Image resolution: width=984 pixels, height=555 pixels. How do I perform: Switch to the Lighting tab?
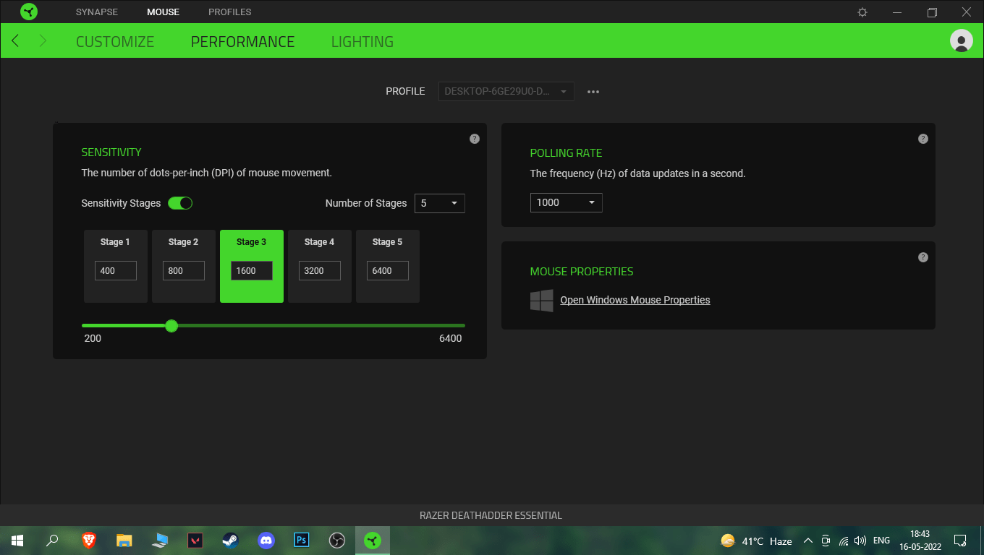(x=362, y=42)
